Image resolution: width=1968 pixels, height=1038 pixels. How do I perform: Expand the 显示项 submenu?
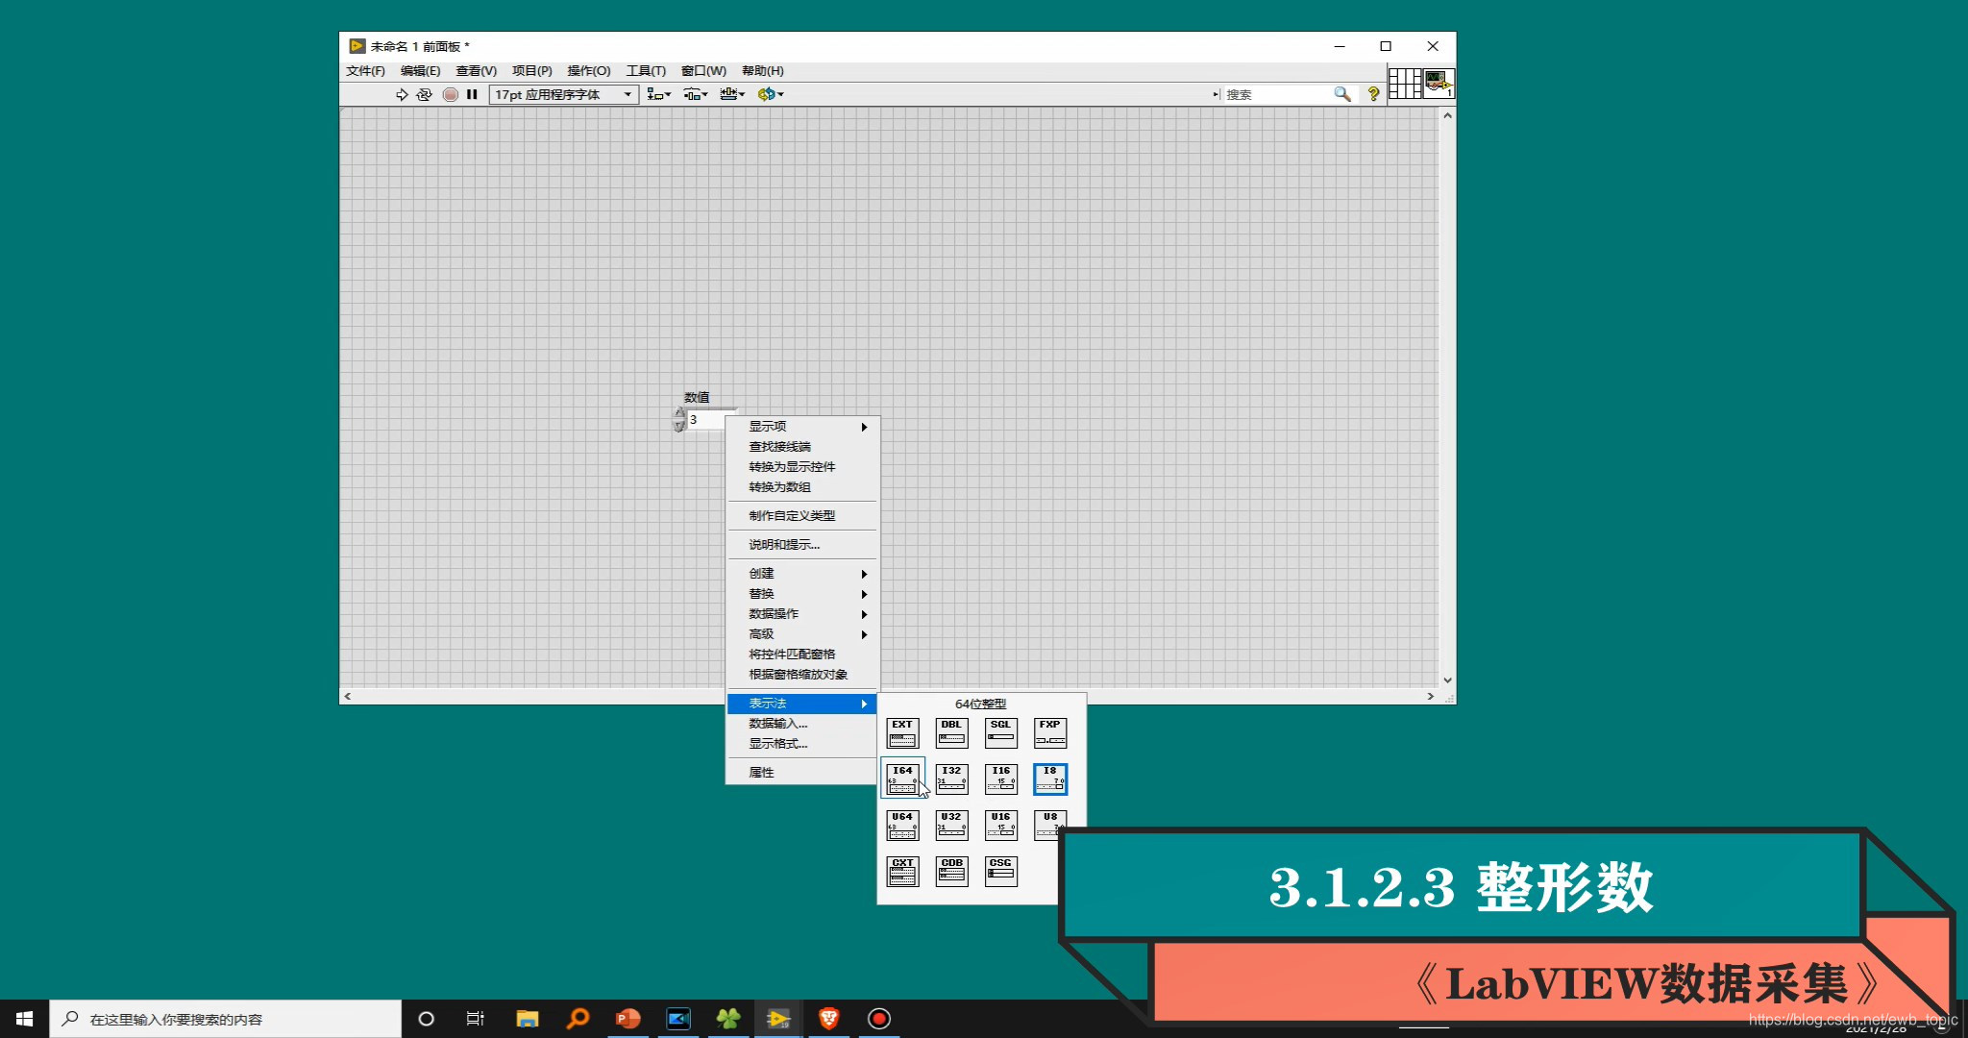[x=802, y=427]
